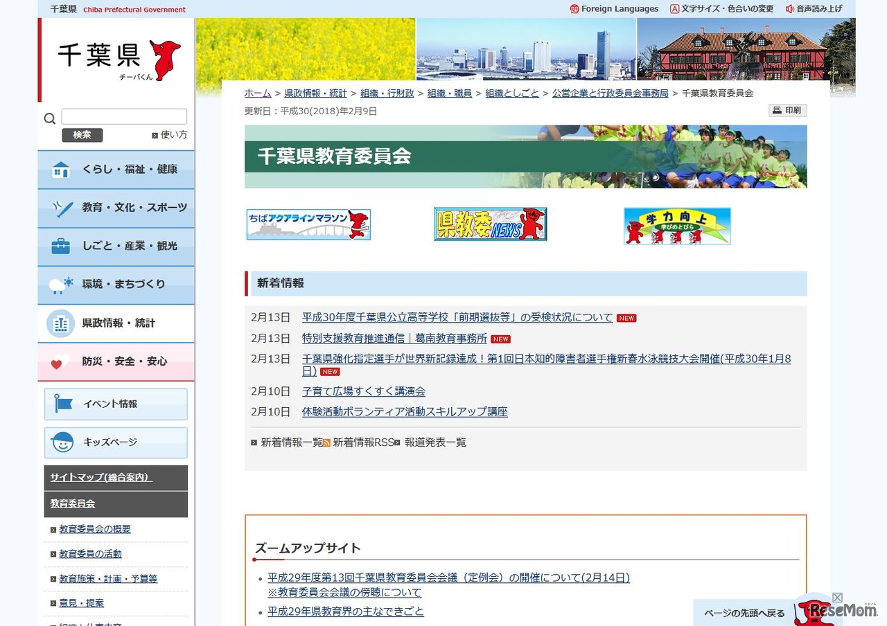Click the briefcase icon for しごと・産業・観光
The height and width of the screenshot is (626, 887).
(60, 246)
